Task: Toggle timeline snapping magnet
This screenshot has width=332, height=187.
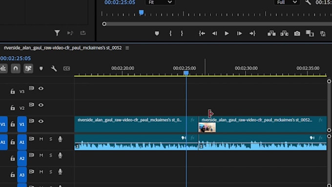Action: tap(16, 68)
